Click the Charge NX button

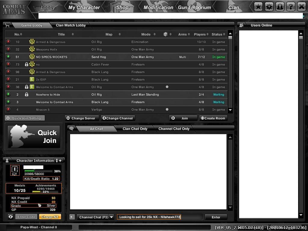click(x=50, y=217)
